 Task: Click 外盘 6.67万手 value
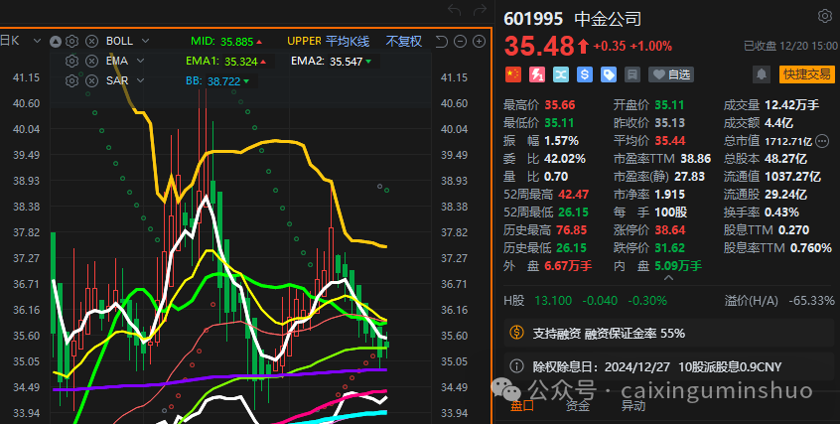568,266
